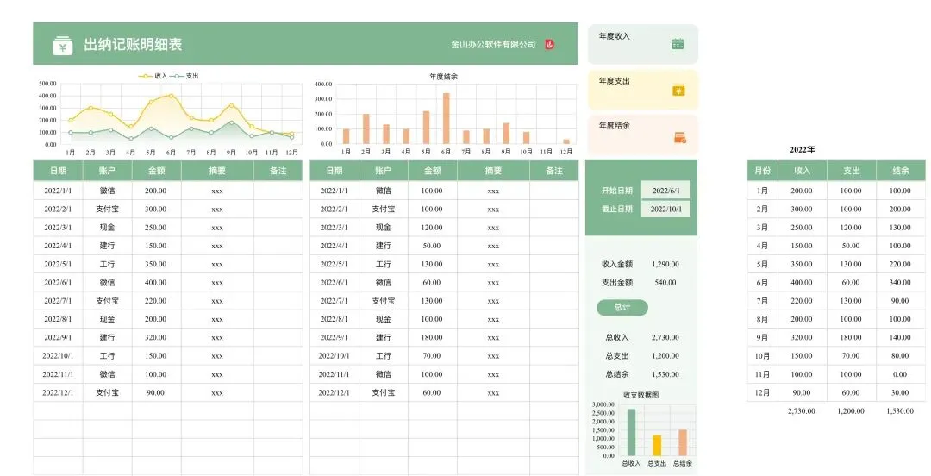Click the 支出金额 label
Image resolution: width=931 pixels, height=476 pixels.
[x=617, y=283]
